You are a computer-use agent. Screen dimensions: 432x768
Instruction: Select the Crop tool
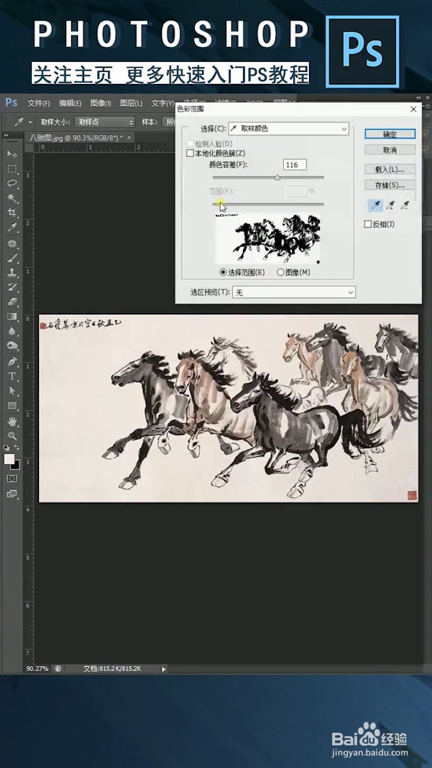pyautogui.click(x=12, y=213)
